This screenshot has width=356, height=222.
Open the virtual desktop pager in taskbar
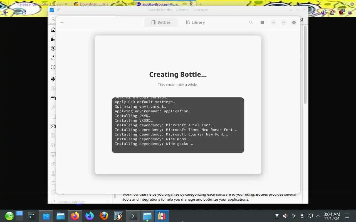pyautogui.click(x=19, y=216)
